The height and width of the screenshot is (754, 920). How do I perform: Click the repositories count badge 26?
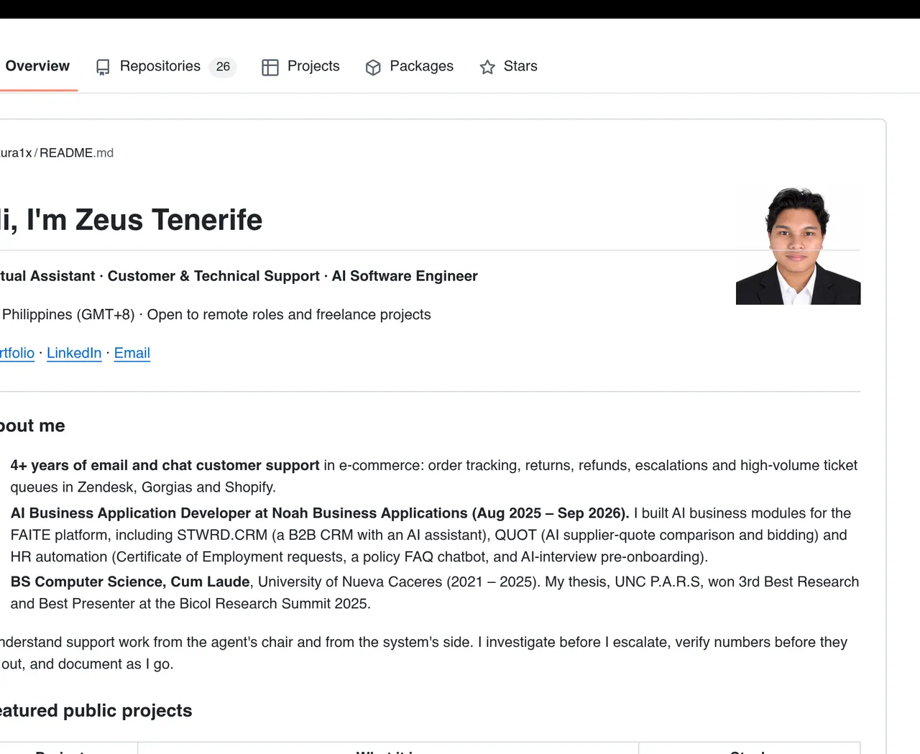pyautogui.click(x=223, y=67)
